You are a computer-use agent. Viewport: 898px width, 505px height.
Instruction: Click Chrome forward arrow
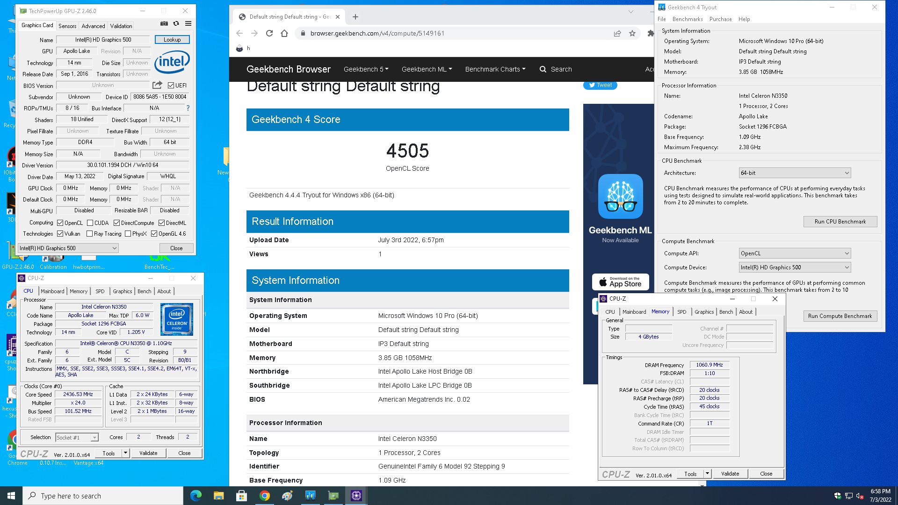[254, 33]
